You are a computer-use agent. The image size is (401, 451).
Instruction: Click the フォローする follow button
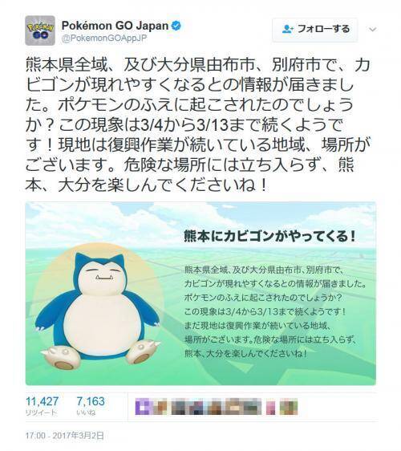314,30
